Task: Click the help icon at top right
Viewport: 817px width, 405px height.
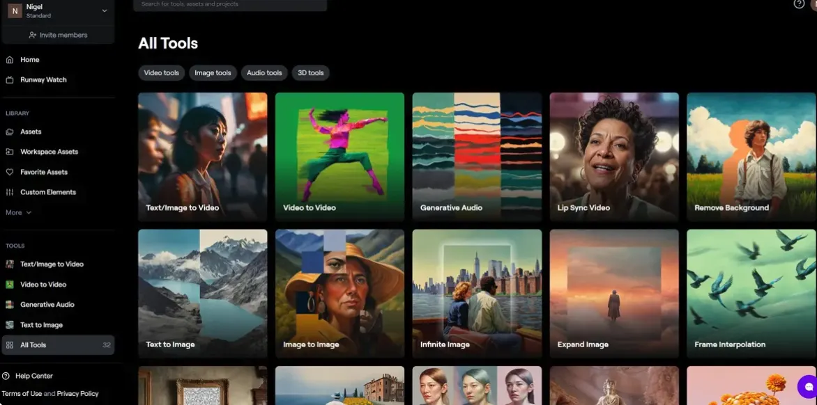Action: [x=799, y=3]
